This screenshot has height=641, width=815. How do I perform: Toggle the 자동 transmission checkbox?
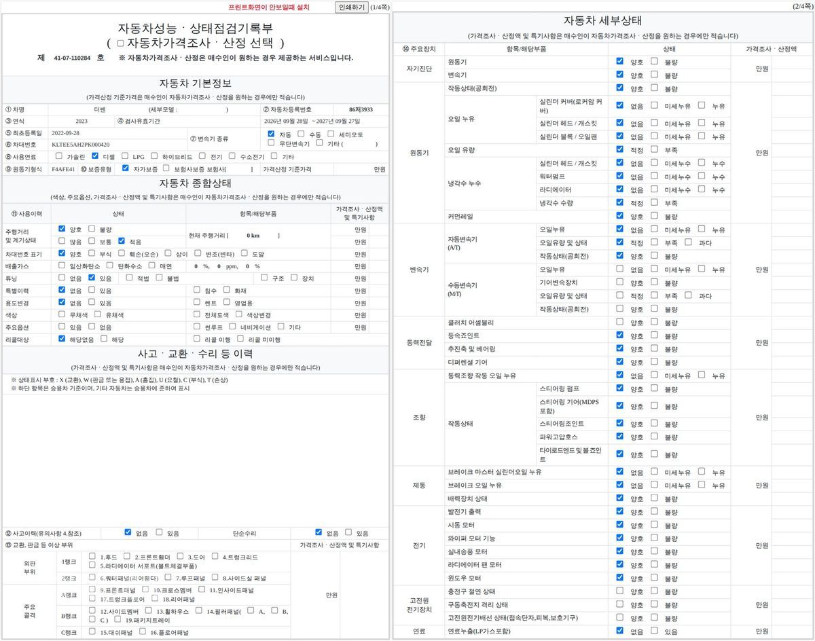coord(271,134)
